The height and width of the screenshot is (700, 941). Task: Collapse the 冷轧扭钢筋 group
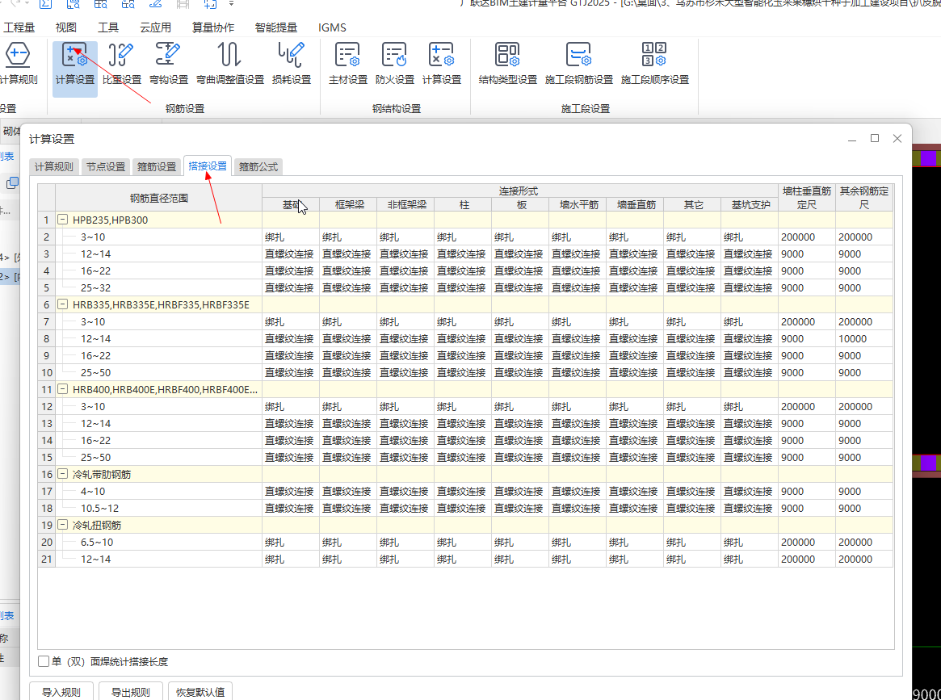point(62,525)
